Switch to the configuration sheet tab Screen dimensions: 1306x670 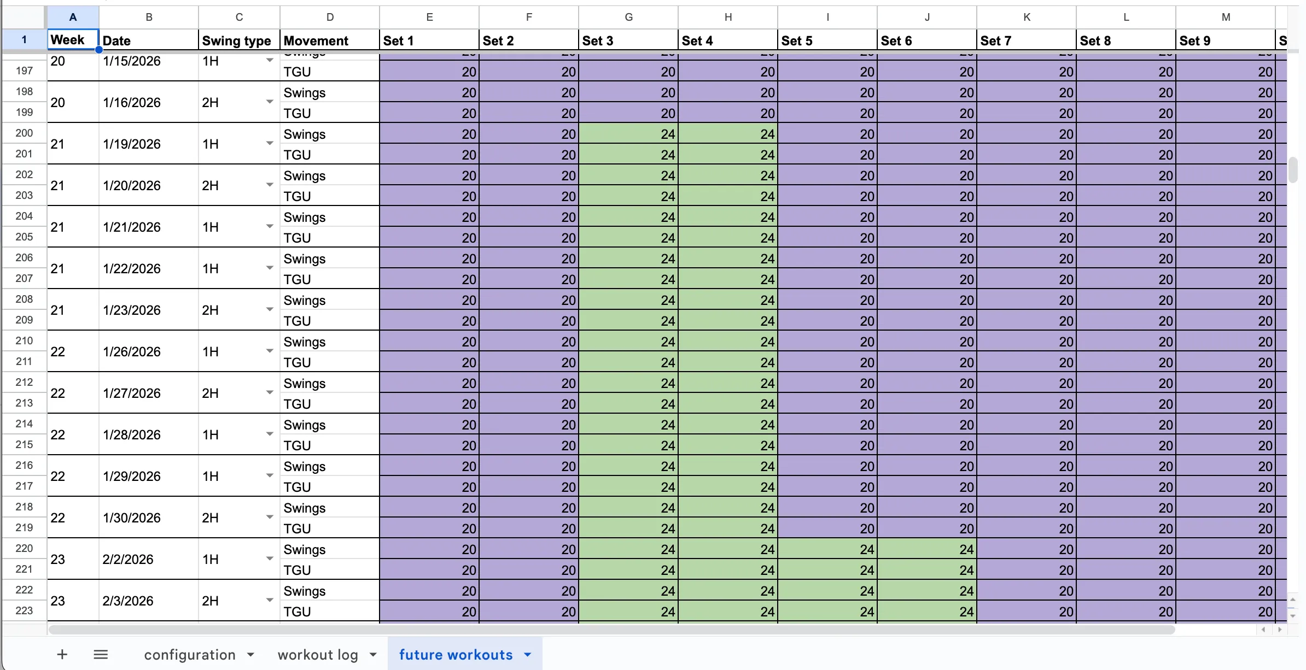[x=191, y=654]
